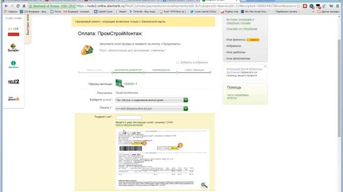Screen dimensions: 343x192
Task: Select the Яндекс Деньги quick payment logo
Action: [x=13, y=99]
